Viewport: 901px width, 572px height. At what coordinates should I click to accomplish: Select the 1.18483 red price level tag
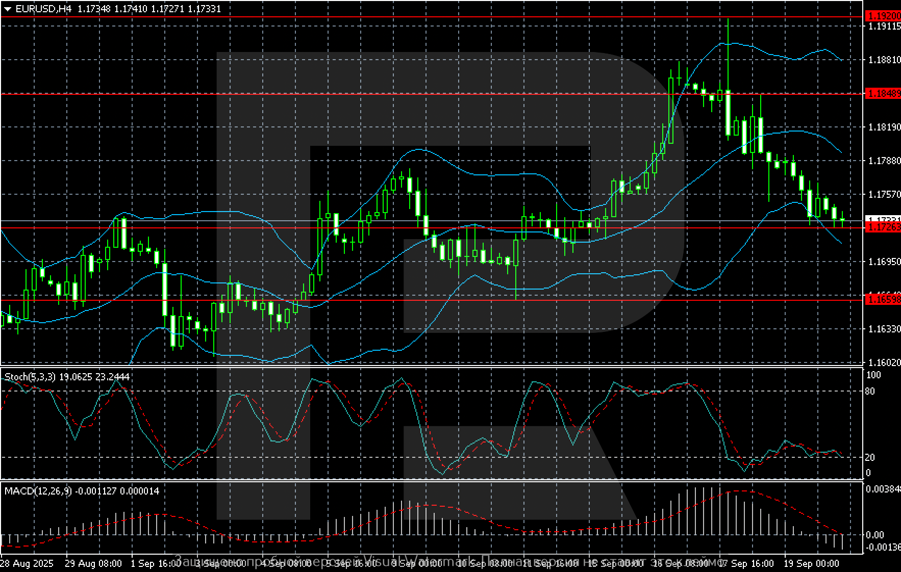[884, 93]
